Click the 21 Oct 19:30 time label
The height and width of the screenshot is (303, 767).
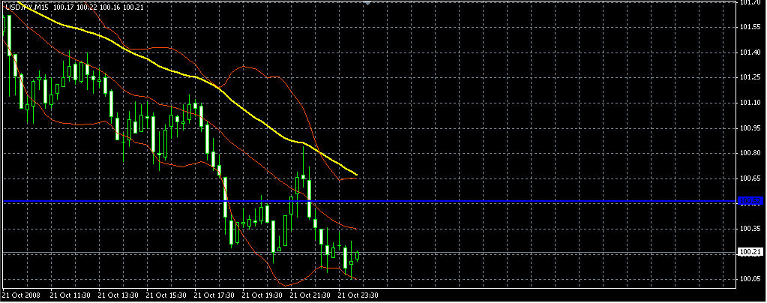262,295
